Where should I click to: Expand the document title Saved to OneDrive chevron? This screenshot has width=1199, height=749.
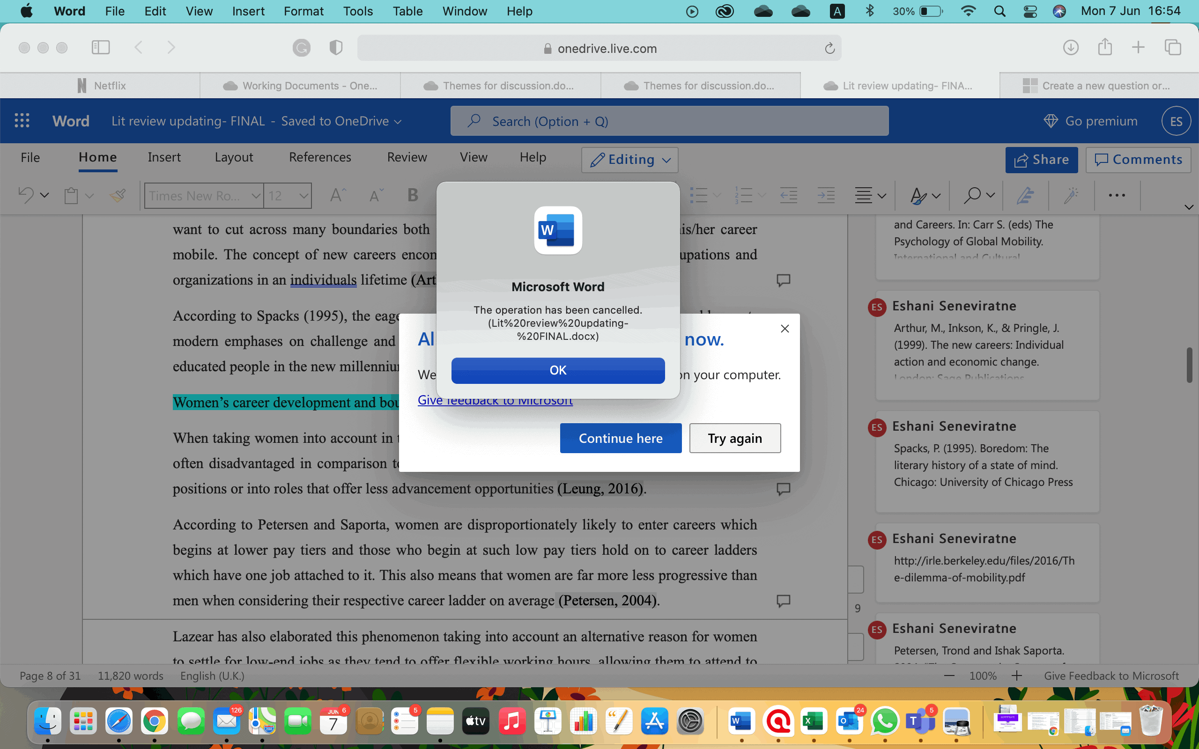coord(398,121)
